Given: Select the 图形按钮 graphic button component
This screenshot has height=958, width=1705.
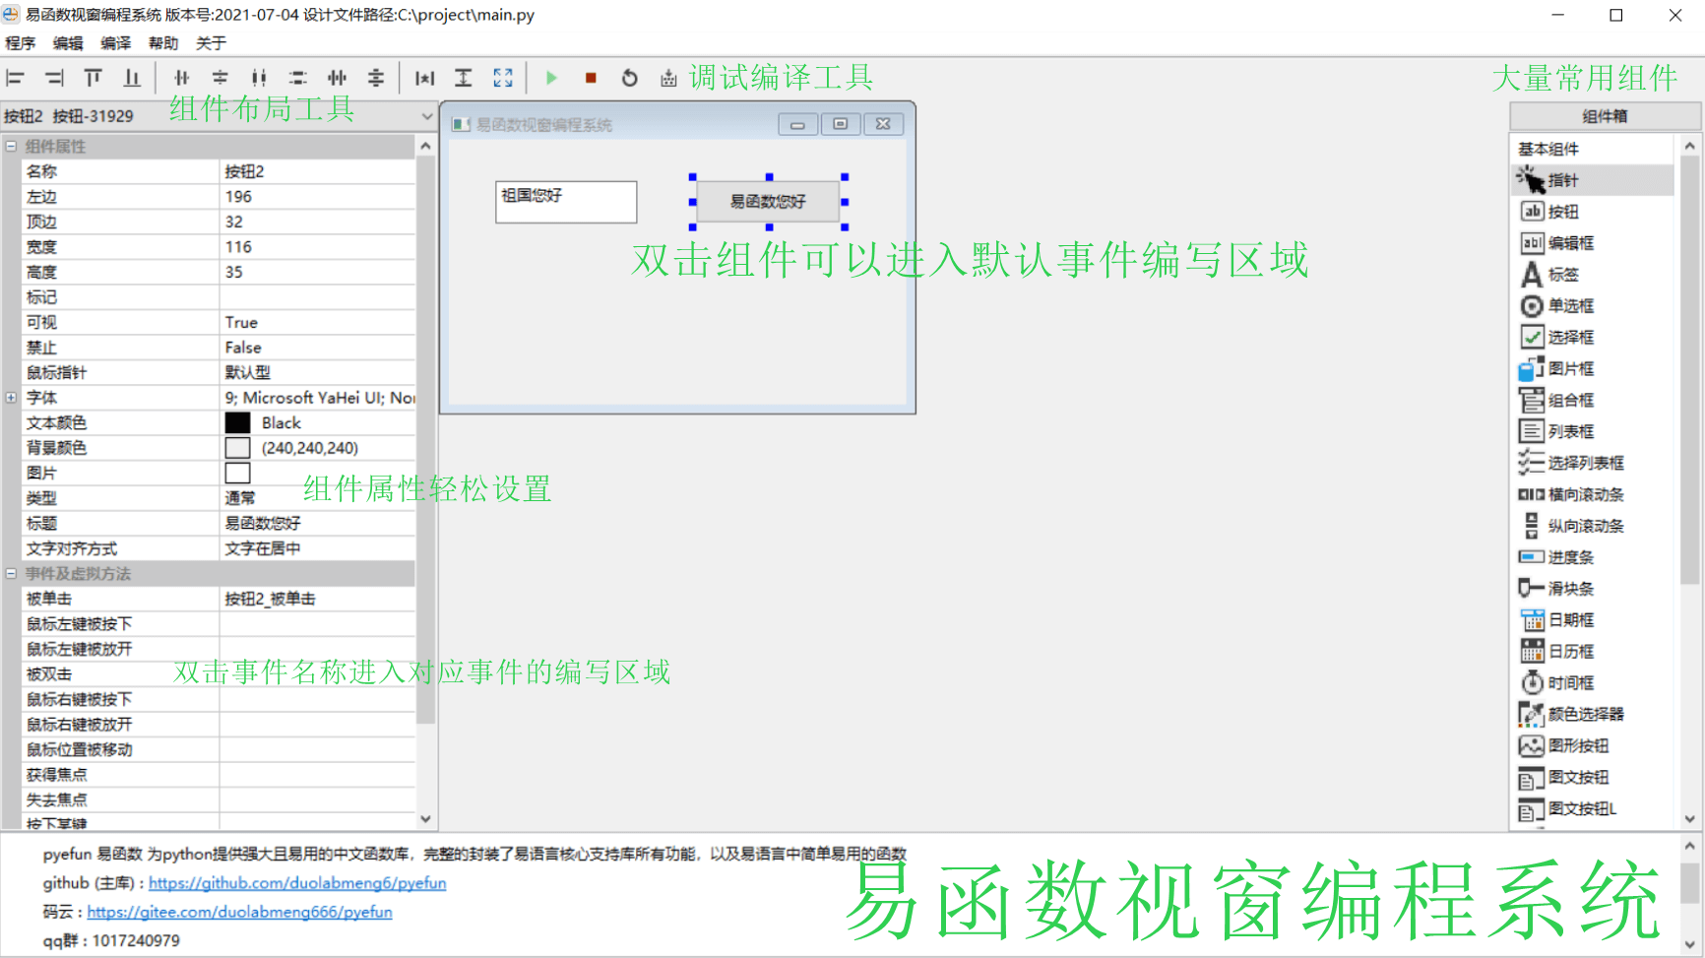Looking at the screenshot, I should click(x=1592, y=745).
